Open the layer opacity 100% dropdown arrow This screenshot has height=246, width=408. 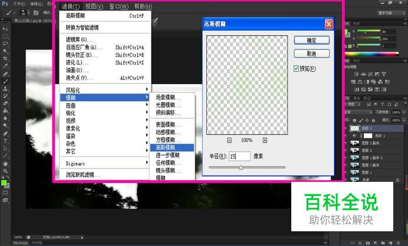[404, 112]
